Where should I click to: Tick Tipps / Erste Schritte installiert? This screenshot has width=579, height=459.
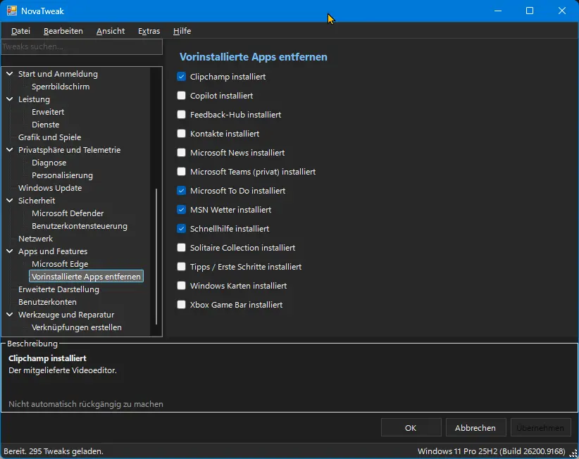point(181,267)
